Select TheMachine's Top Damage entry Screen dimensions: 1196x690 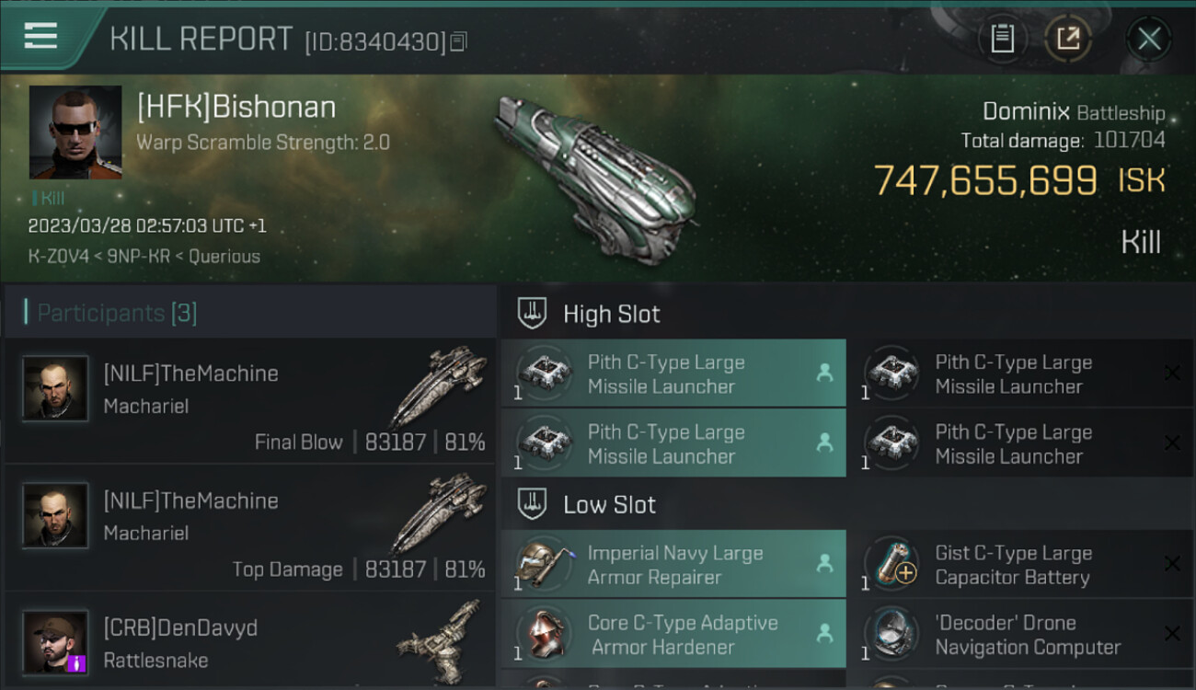[250, 527]
